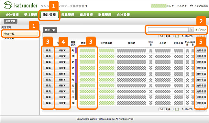
Task: Click the magnifier search button
Action: pyautogui.click(x=191, y=29)
